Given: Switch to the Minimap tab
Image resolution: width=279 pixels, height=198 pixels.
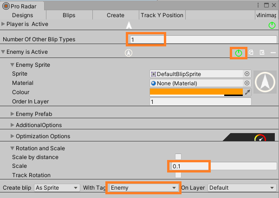Looking at the screenshot, I should click(x=266, y=15).
